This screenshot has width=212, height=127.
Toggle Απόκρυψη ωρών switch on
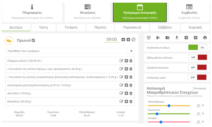coord(197,77)
